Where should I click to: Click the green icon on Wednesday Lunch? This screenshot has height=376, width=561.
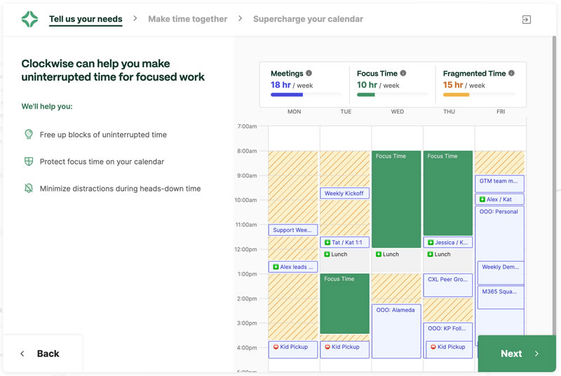click(379, 255)
